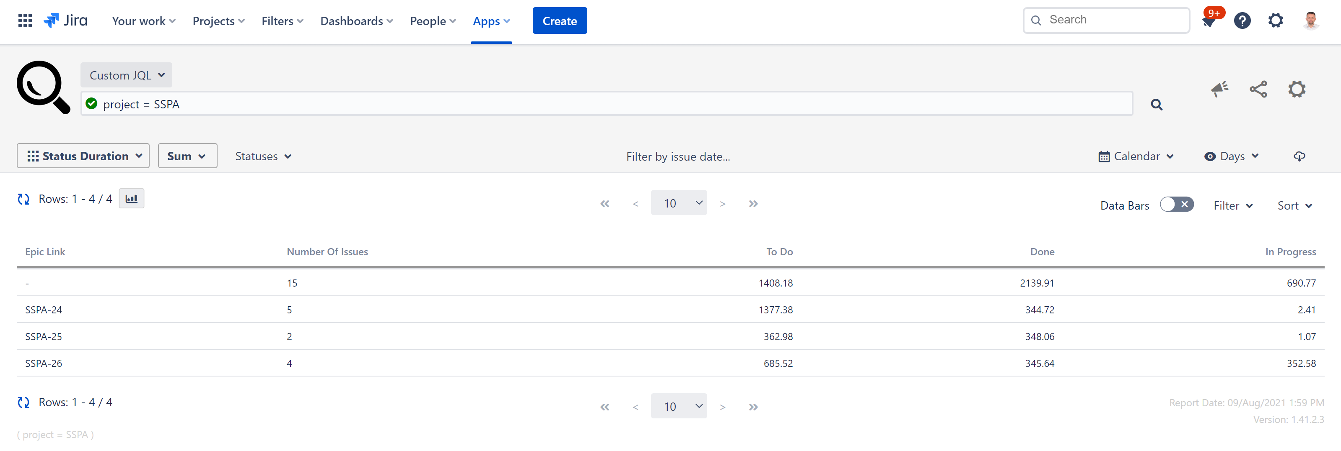Run JQL search with magnifier icon
Image resolution: width=1341 pixels, height=451 pixels.
[x=1156, y=105]
